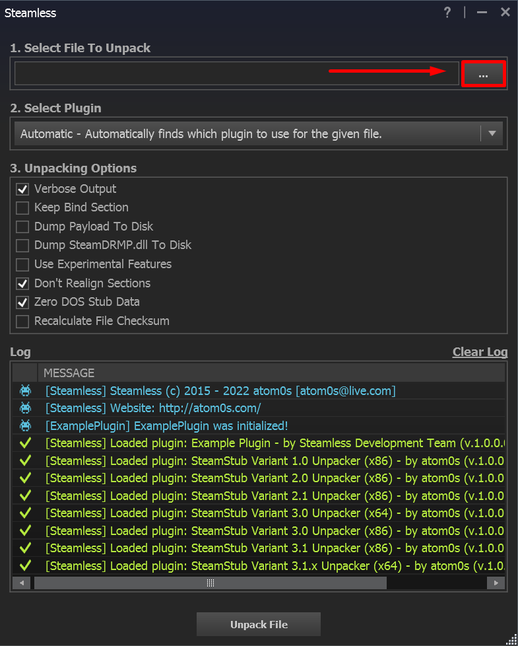Uncheck Don't Realign Sections option
Image resolution: width=518 pixels, height=646 pixels.
(x=22, y=283)
